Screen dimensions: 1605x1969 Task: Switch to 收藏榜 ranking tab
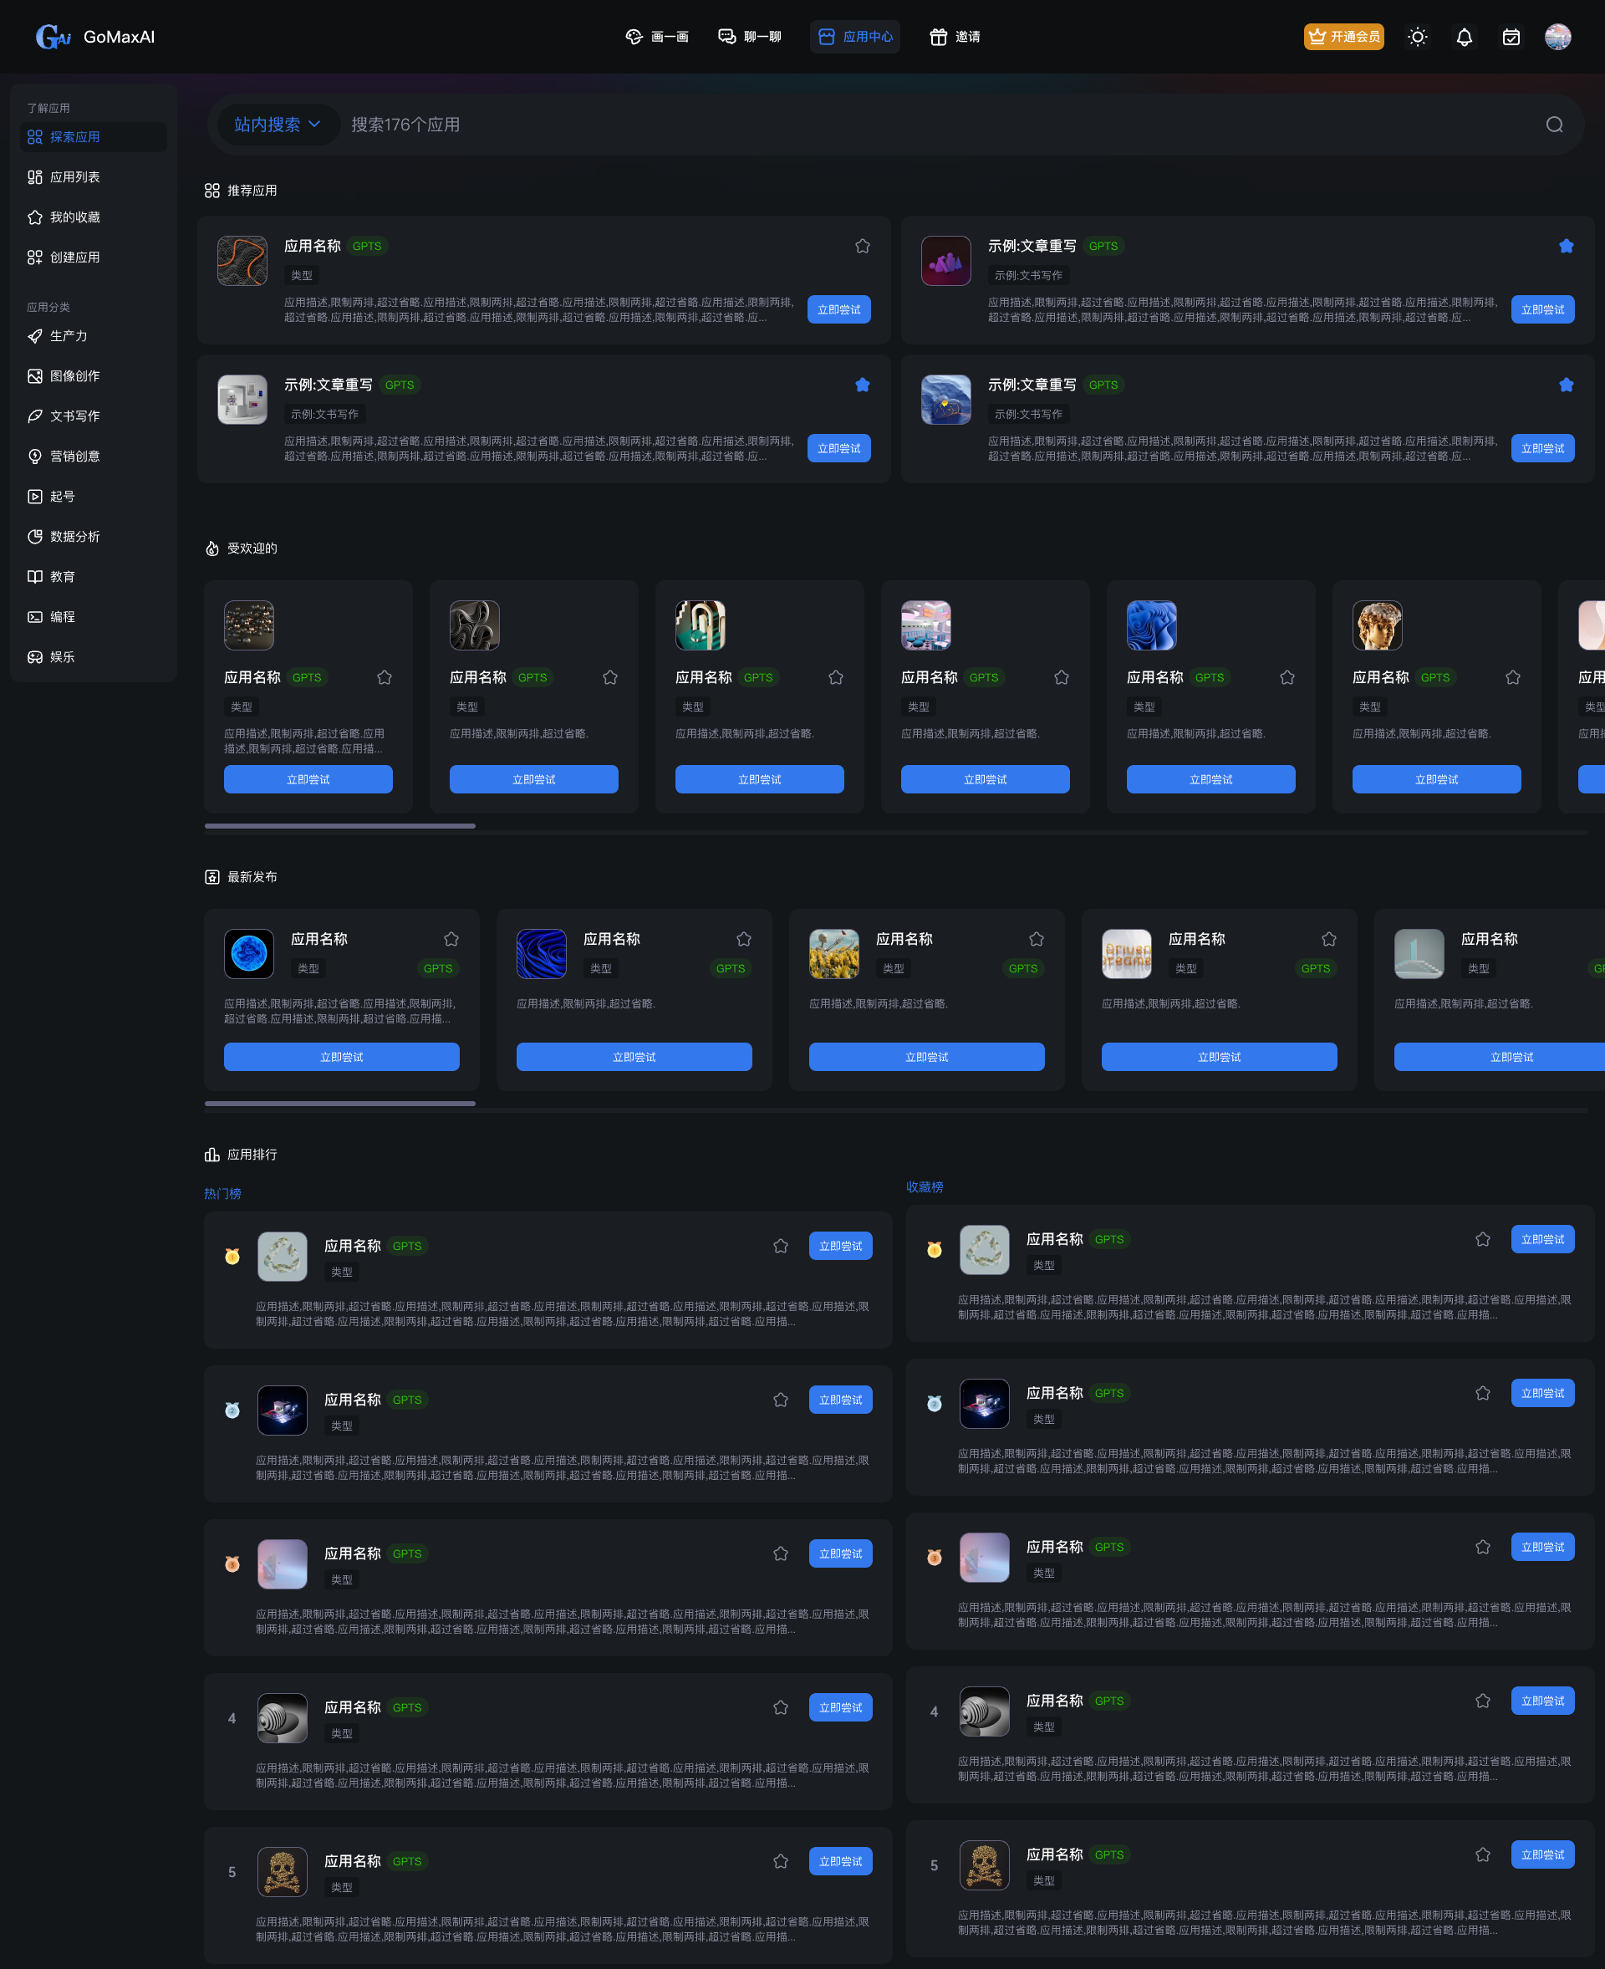click(x=924, y=1186)
